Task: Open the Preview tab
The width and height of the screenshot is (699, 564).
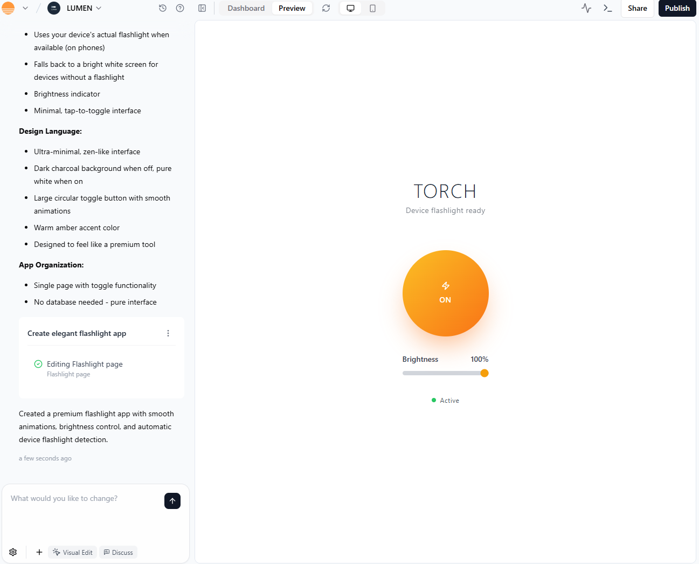Action: [292, 8]
